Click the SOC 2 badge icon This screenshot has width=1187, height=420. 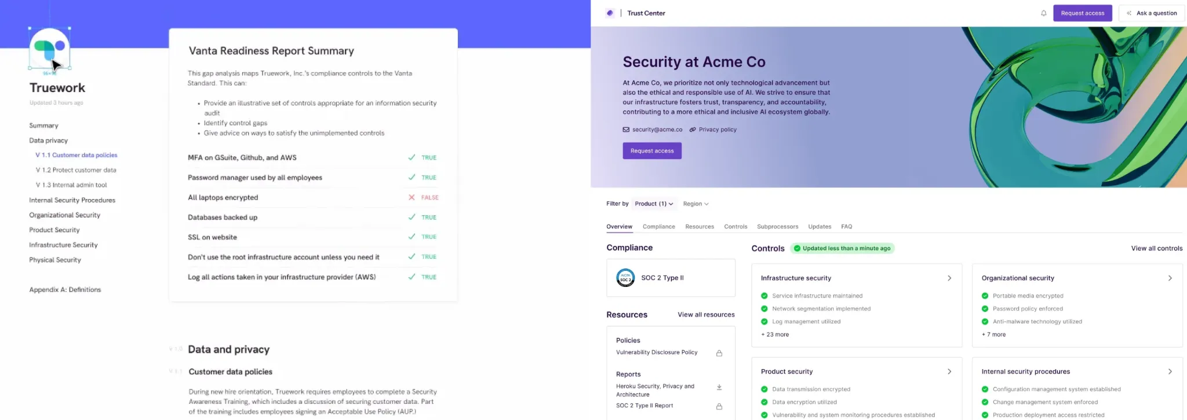[625, 278]
